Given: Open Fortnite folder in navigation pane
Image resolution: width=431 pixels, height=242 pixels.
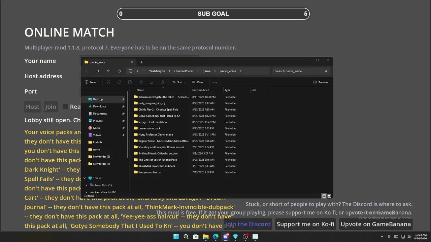Looking at the screenshot, I should 104,142.
